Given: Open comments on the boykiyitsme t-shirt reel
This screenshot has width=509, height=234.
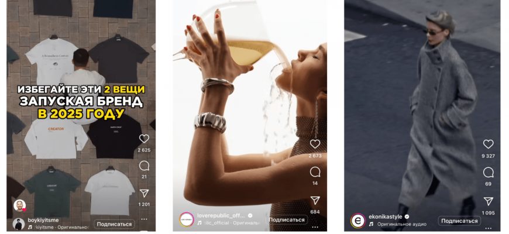Looking at the screenshot, I should 144,166.
